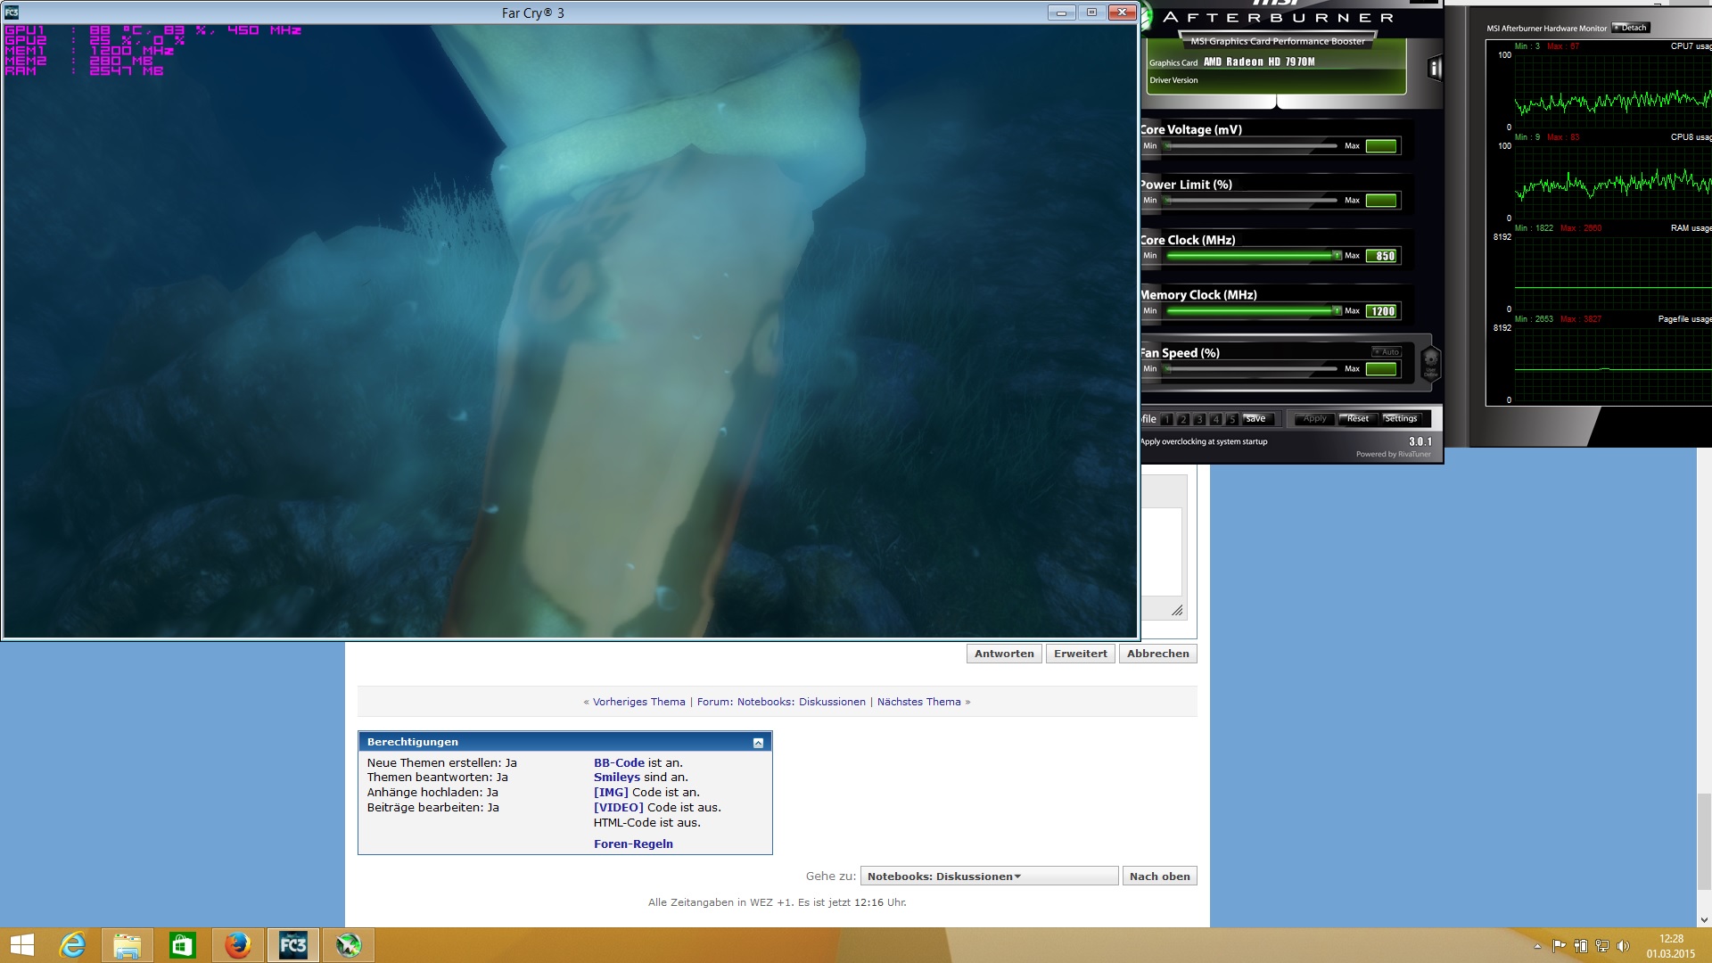Open the Afterburner information 'i' icon

coord(1435,68)
